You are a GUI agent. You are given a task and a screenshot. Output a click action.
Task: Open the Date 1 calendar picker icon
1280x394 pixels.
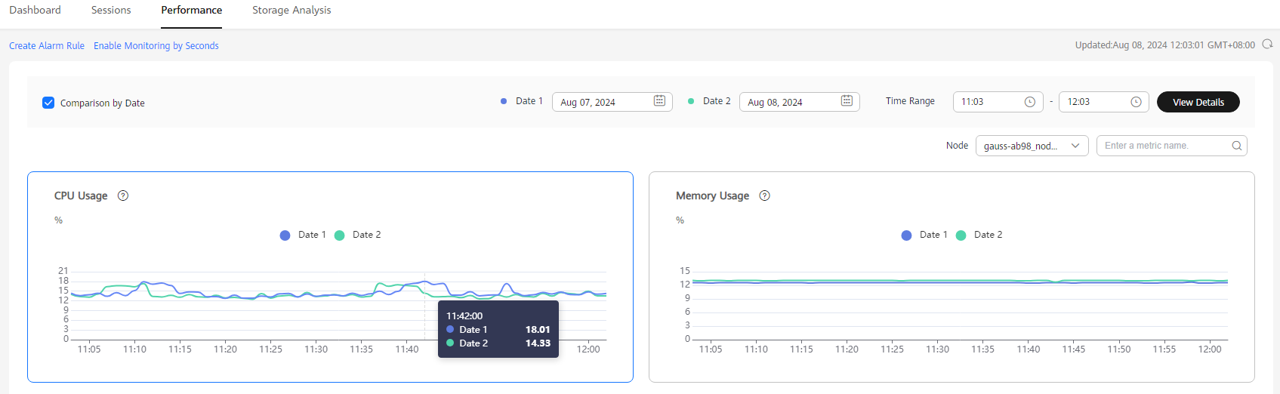point(659,101)
